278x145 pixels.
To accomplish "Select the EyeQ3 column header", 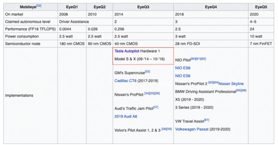I will [143, 7].
